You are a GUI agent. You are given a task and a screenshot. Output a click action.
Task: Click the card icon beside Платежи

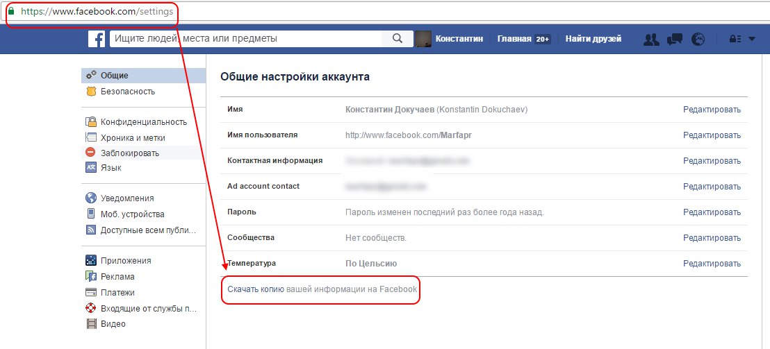pyautogui.click(x=91, y=292)
